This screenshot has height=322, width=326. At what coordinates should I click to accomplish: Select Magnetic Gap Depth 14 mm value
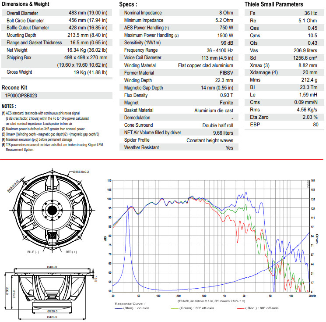coord(217,88)
